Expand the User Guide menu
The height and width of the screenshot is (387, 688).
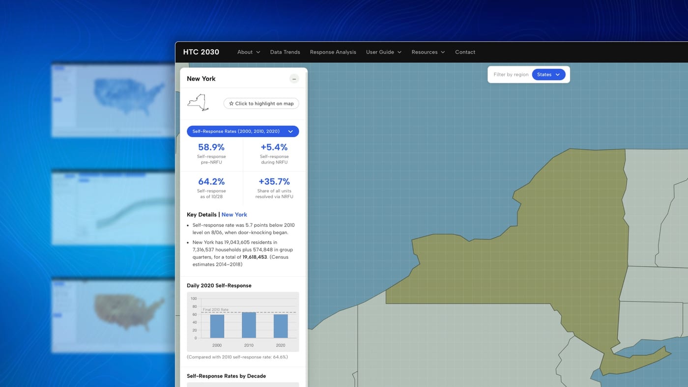point(384,52)
